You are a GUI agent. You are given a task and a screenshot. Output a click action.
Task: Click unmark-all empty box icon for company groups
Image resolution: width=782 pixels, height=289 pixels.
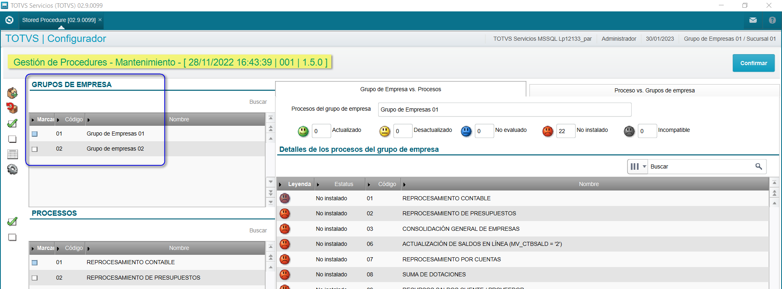click(12, 139)
